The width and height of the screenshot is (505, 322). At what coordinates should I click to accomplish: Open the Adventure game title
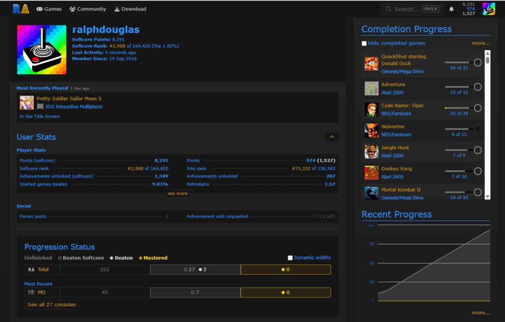[393, 85]
